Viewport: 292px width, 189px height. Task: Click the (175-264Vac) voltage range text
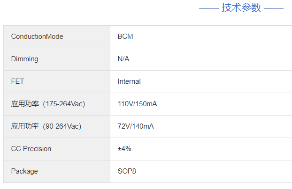pos(64,104)
